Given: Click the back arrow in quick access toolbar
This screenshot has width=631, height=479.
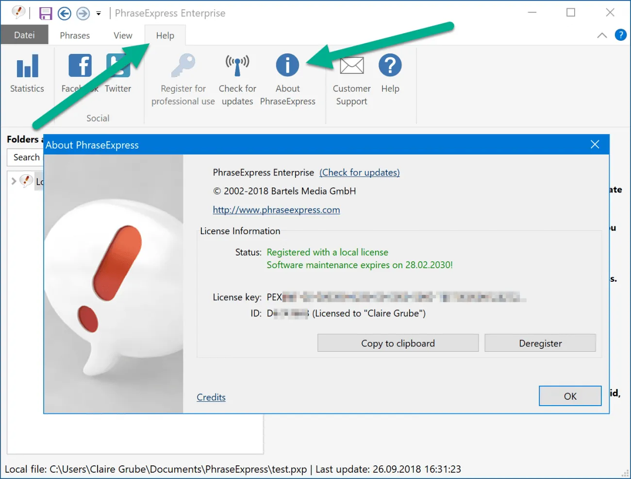Looking at the screenshot, I should point(65,14).
